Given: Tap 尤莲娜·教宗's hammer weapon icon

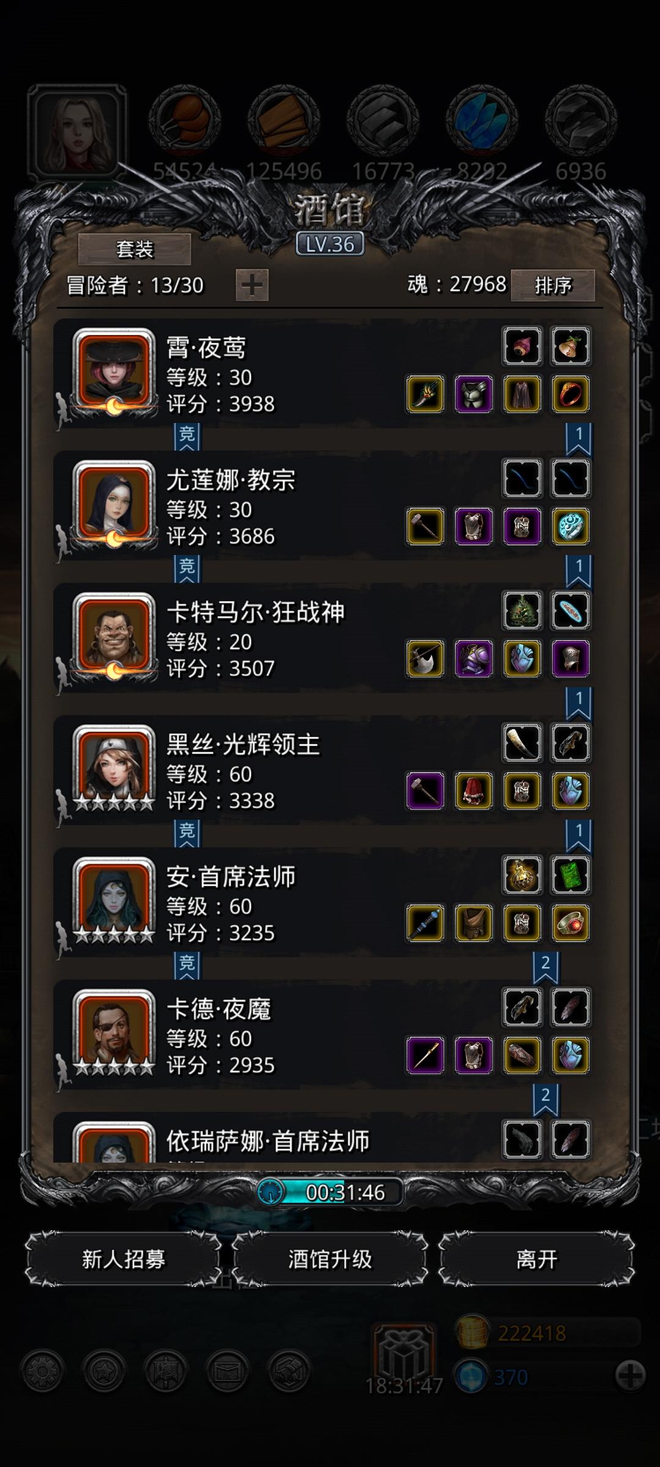Looking at the screenshot, I should [425, 526].
